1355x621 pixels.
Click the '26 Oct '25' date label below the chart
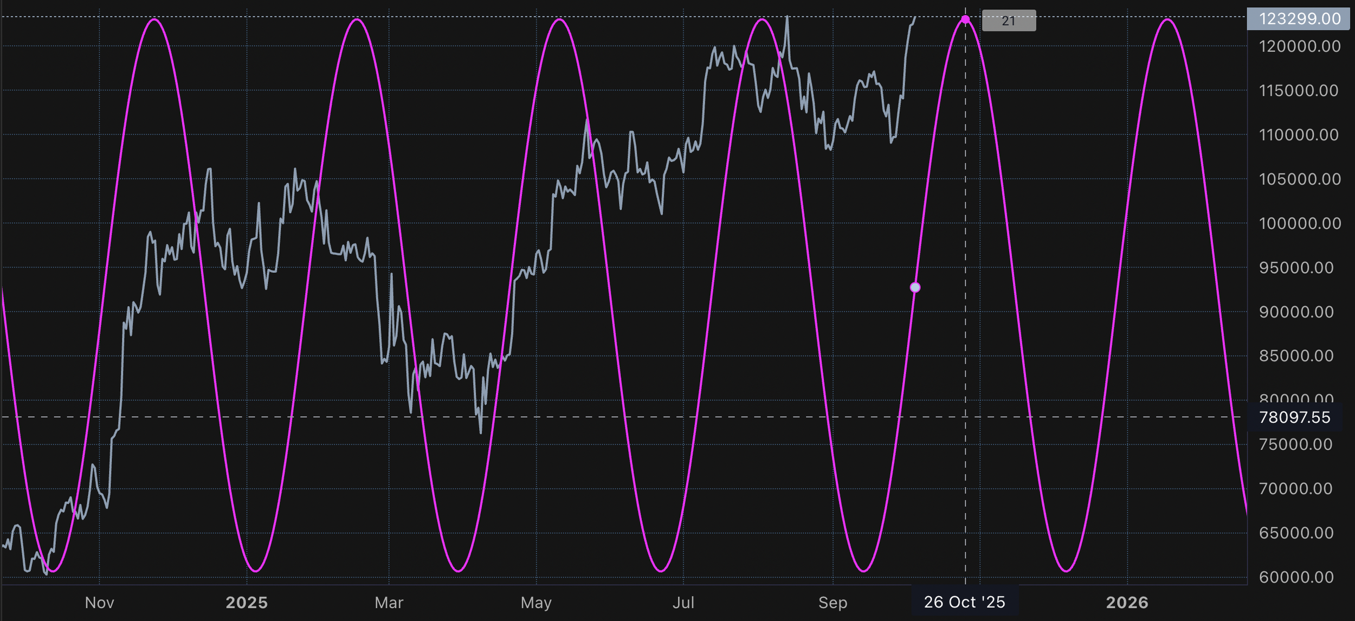tap(965, 601)
